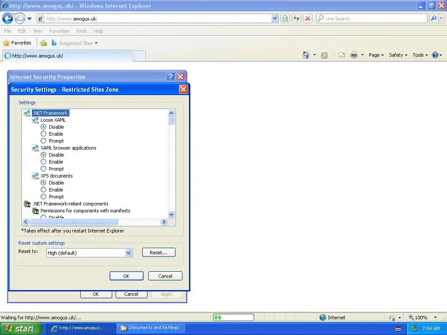Viewport: 447px width, 335px height.
Task: Open recent pages dropdown next to Forward
Action: point(29,19)
